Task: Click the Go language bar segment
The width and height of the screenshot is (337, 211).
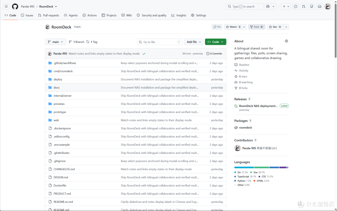Action: click(x=244, y=167)
